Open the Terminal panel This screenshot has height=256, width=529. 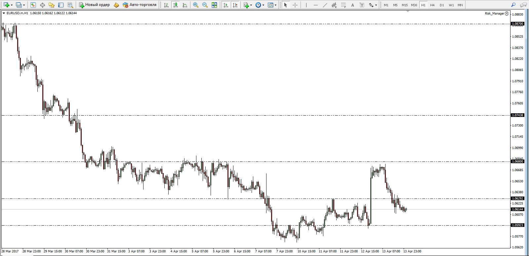61,5
